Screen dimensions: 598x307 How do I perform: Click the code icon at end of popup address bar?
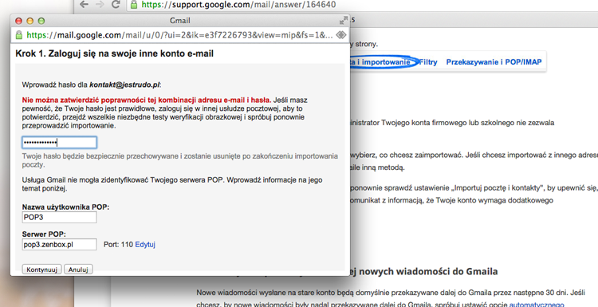(x=340, y=35)
